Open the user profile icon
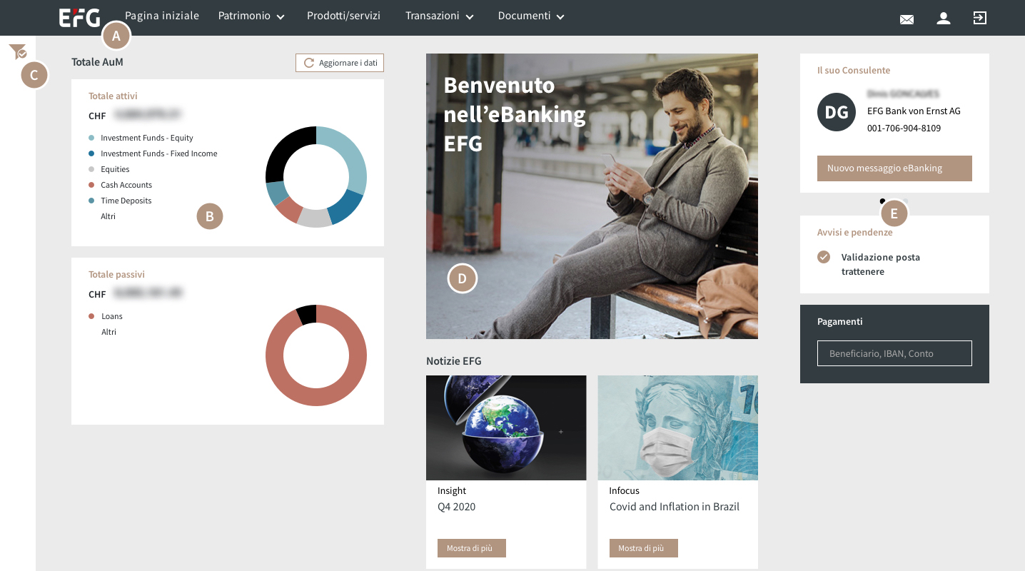The height and width of the screenshot is (571, 1025). (944, 19)
